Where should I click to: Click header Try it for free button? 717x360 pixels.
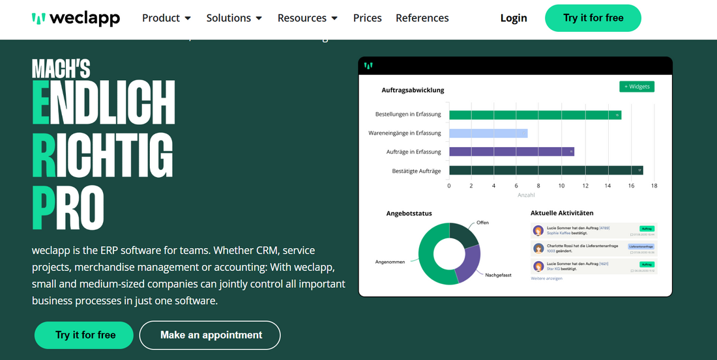[593, 18]
